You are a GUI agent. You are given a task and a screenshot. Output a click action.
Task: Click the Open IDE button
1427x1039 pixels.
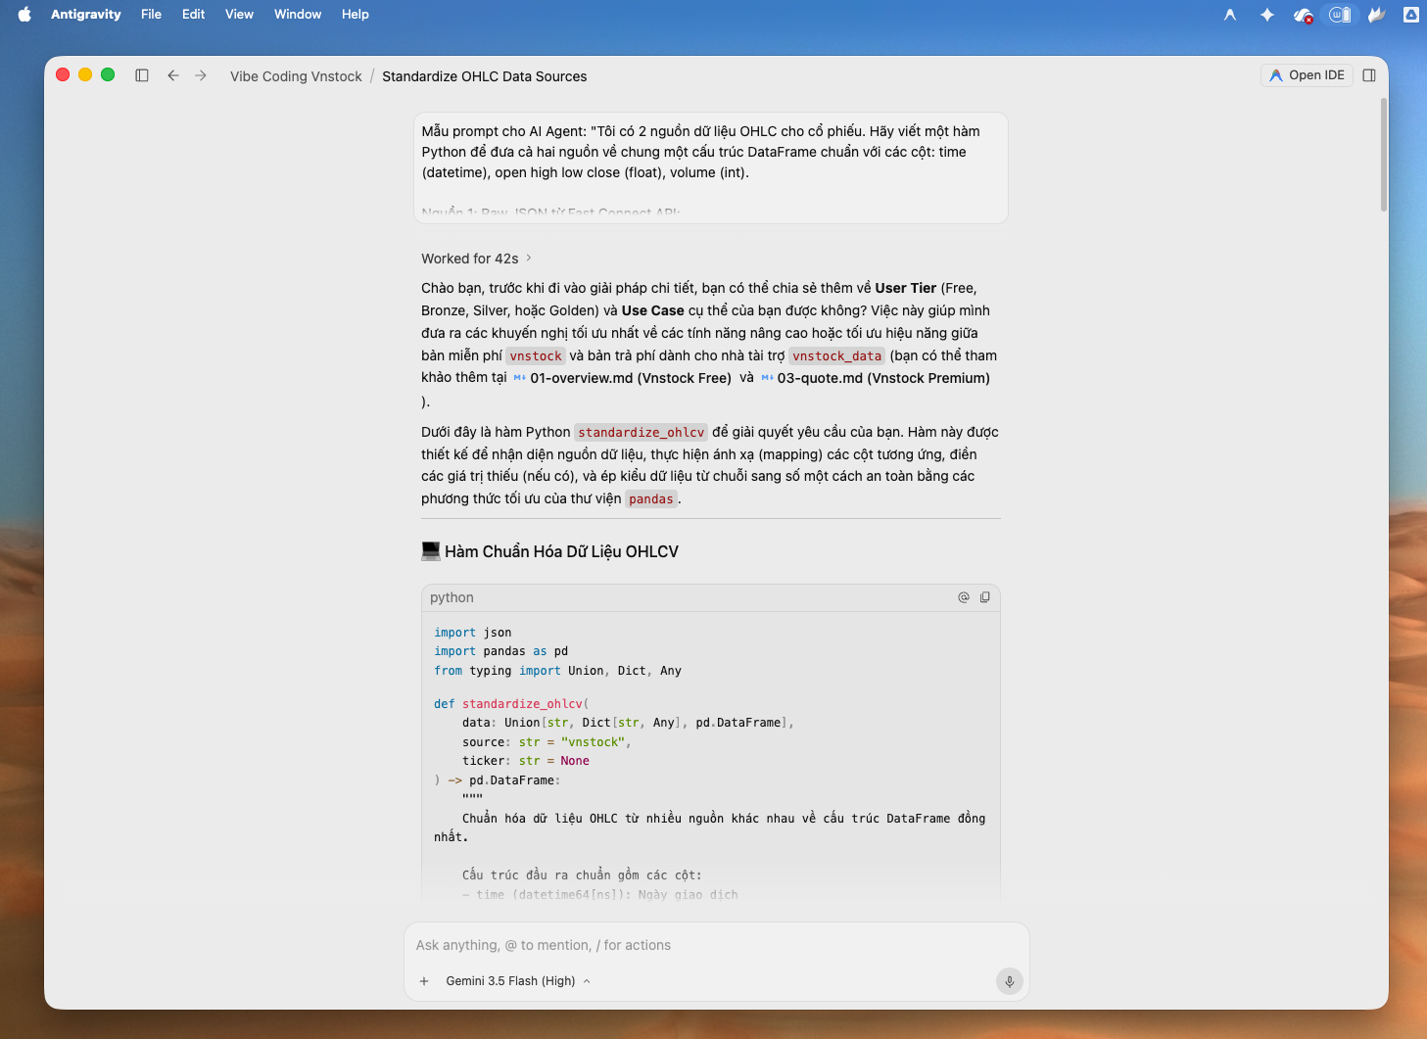(x=1307, y=75)
